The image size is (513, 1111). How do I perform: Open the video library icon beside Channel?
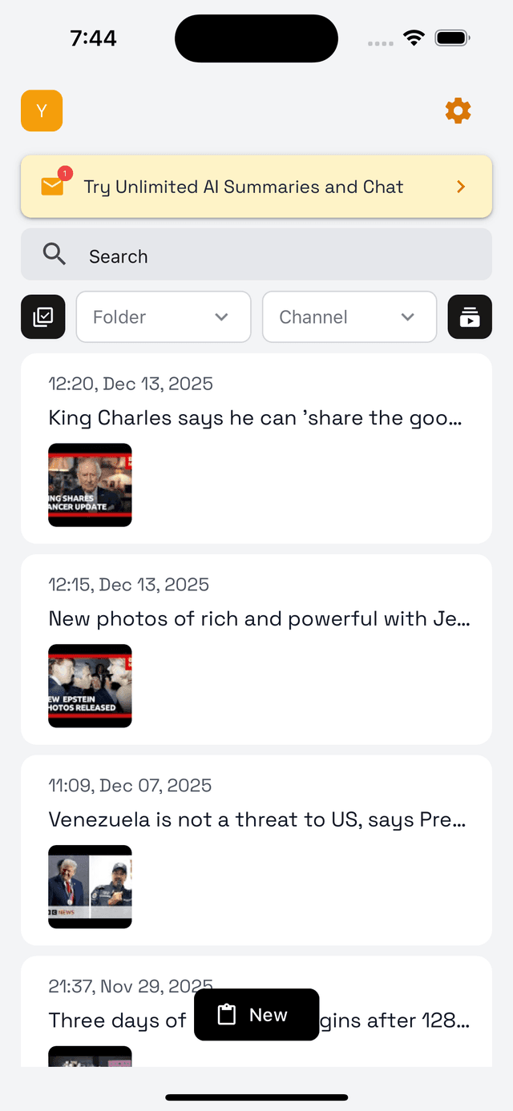(470, 316)
